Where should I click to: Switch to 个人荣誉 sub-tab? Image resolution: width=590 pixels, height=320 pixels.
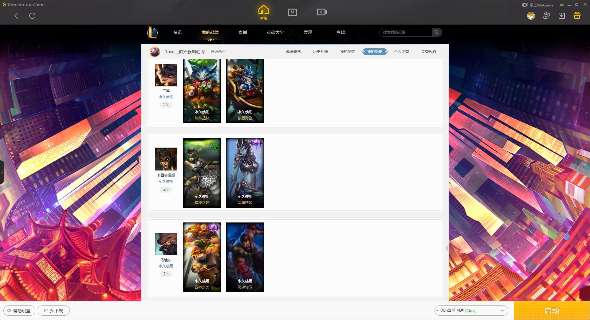click(402, 52)
